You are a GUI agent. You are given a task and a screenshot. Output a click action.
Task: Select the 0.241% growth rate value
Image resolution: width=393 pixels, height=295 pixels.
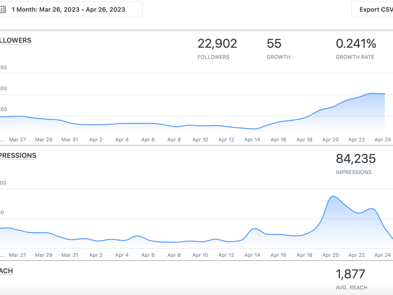tap(356, 44)
